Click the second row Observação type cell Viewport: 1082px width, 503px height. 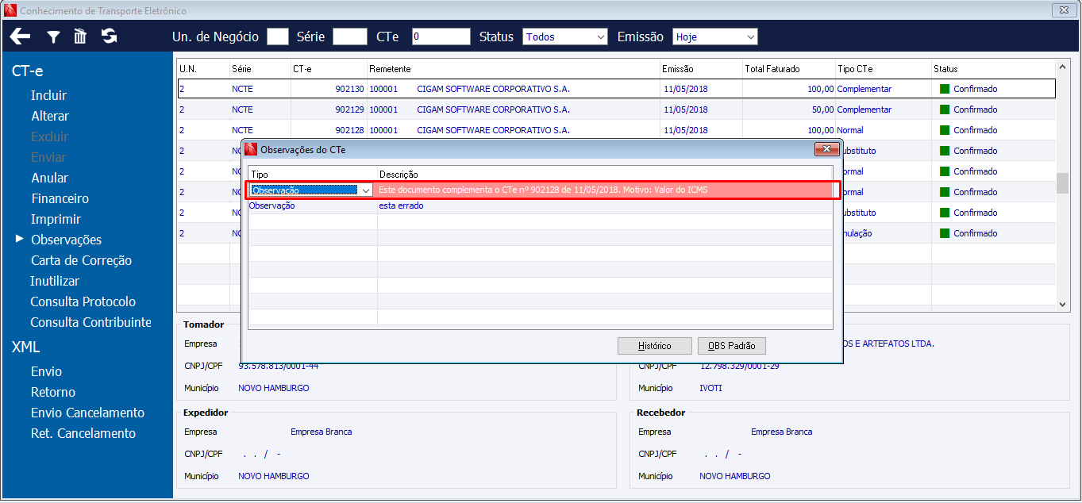(x=313, y=205)
